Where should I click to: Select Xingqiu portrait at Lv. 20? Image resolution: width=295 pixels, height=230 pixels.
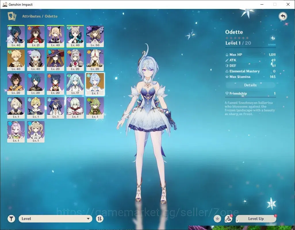[x=36, y=84]
